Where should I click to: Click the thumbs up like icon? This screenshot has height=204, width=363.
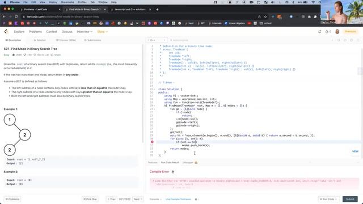[x=14, y=55]
